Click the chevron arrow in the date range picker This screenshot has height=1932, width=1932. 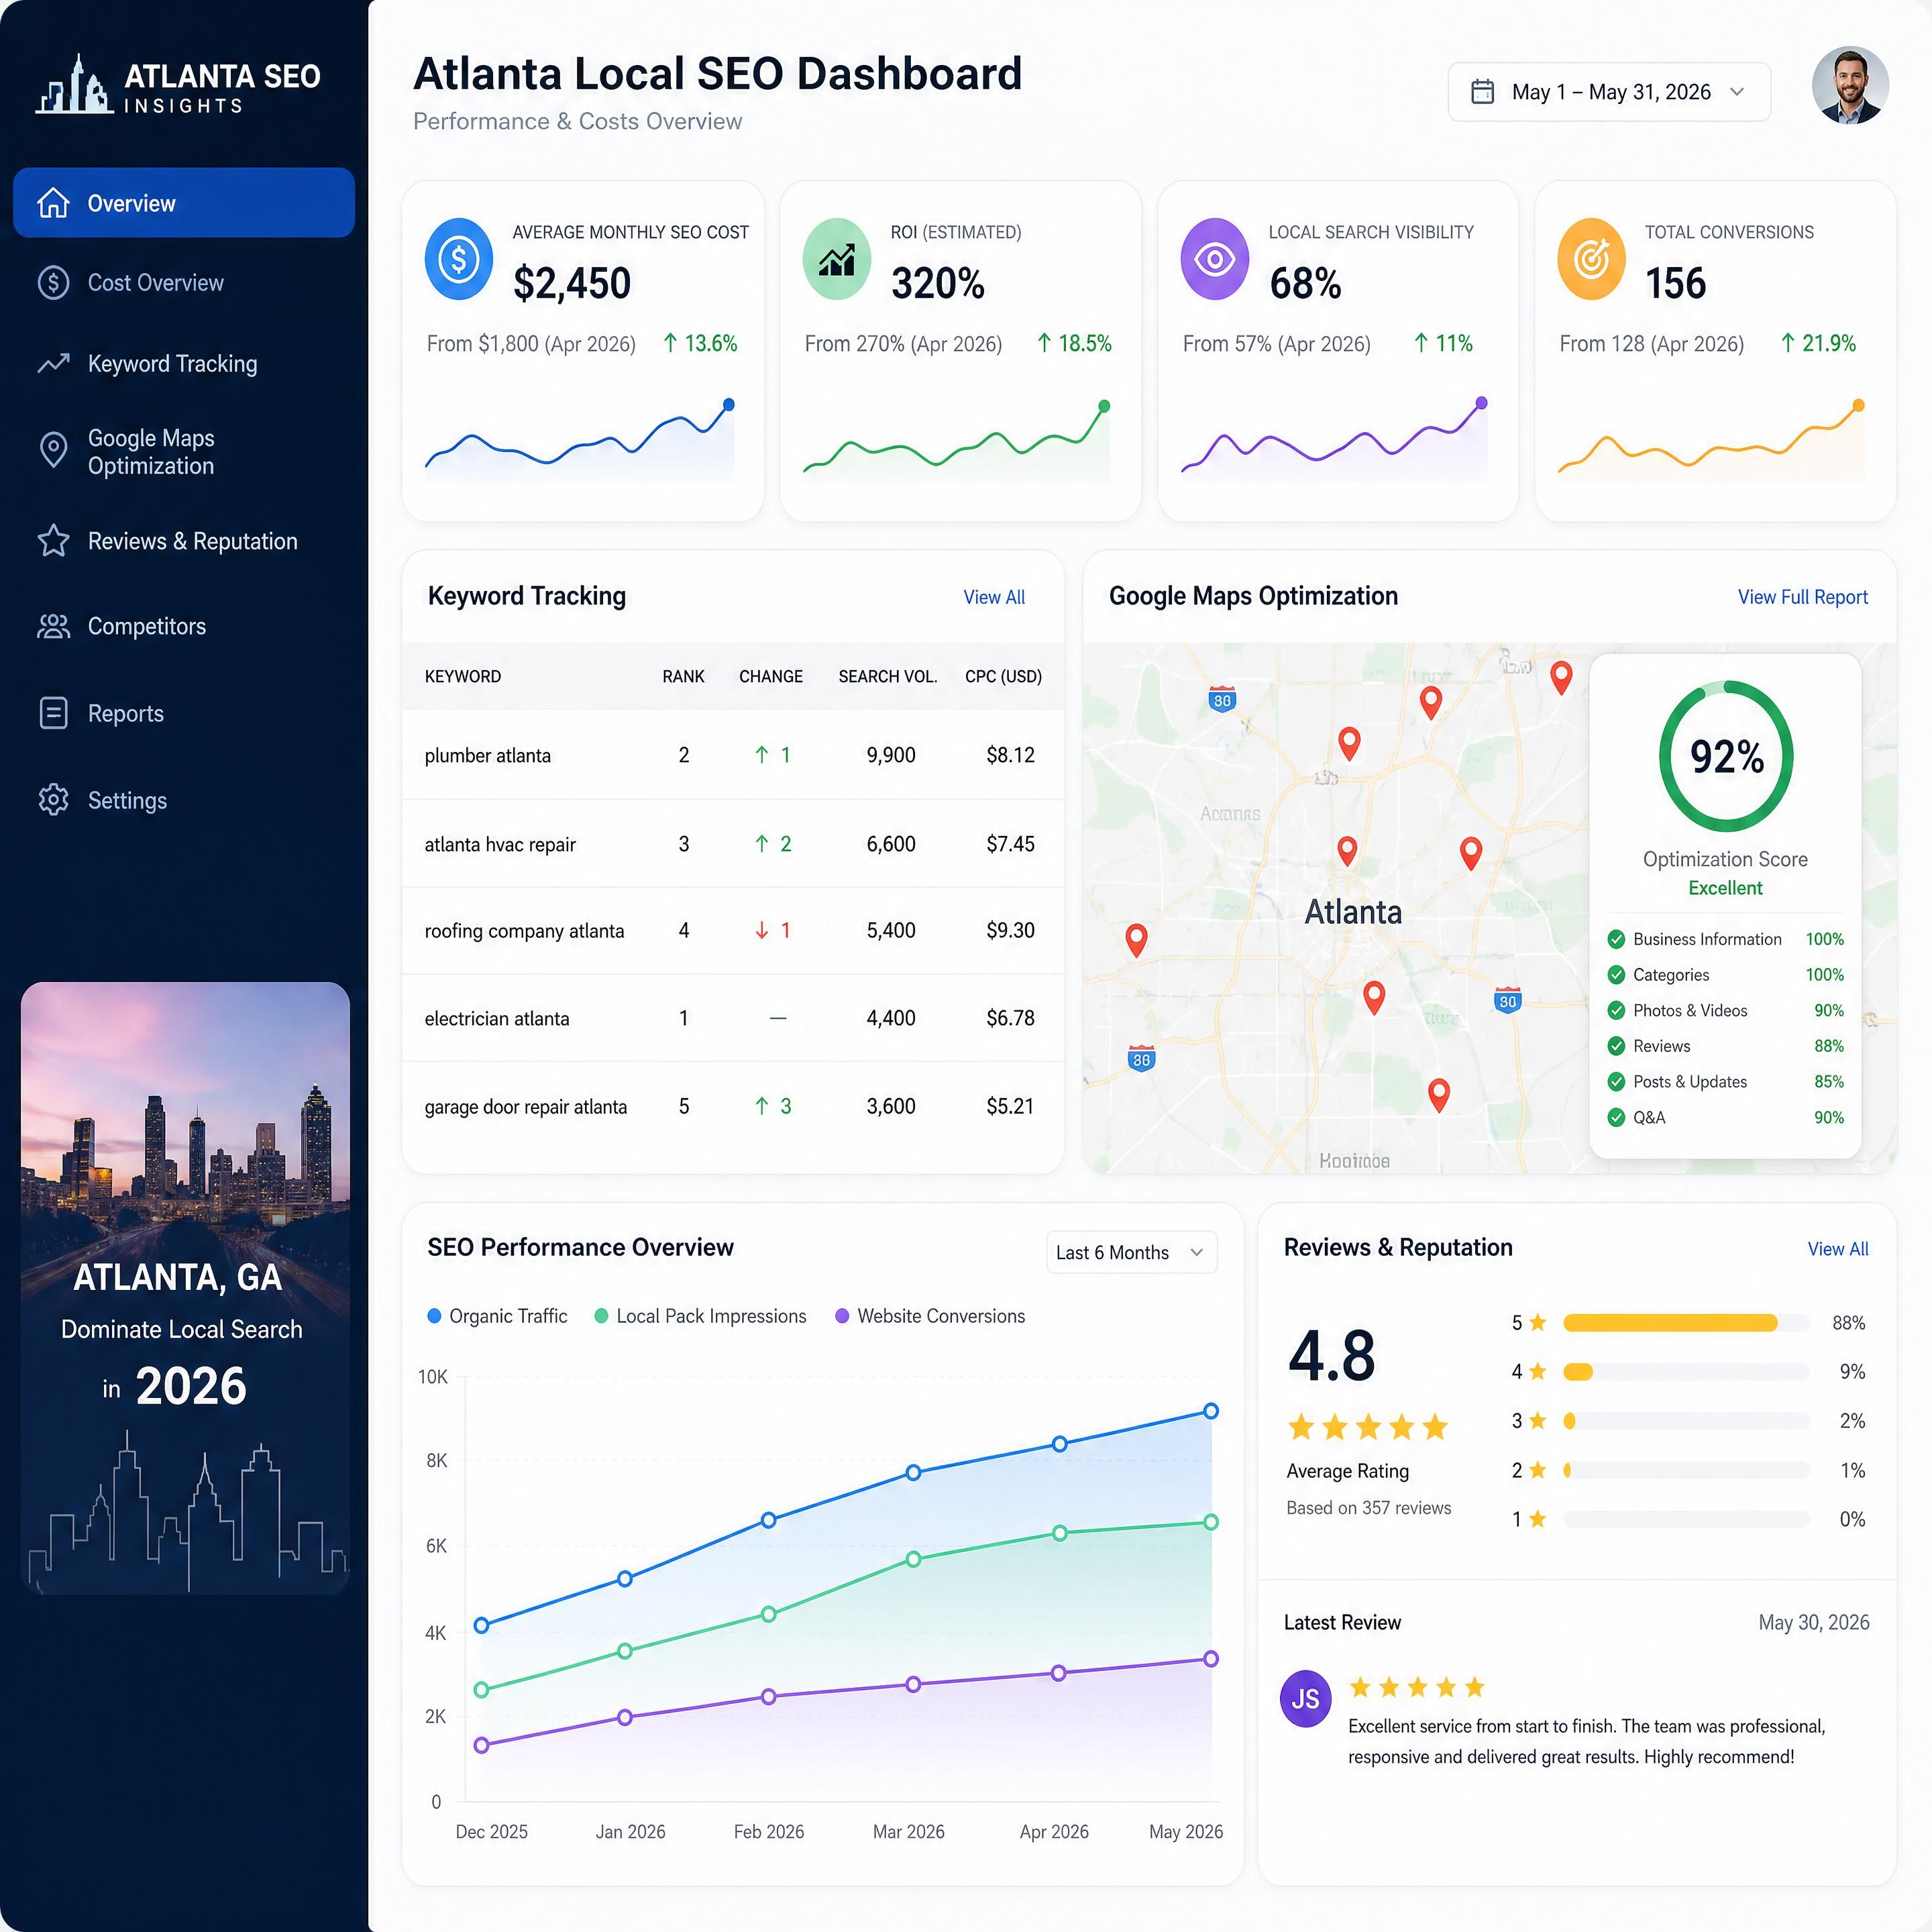[1737, 92]
